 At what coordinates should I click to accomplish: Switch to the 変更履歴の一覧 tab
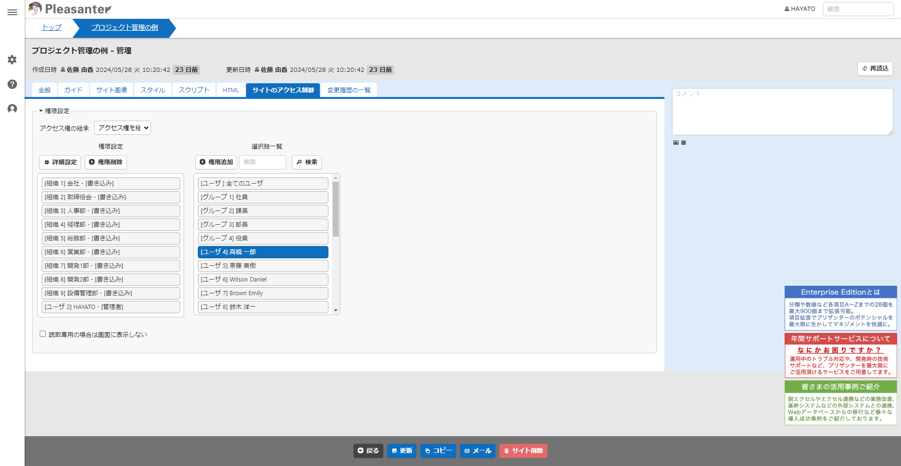coord(349,90)
